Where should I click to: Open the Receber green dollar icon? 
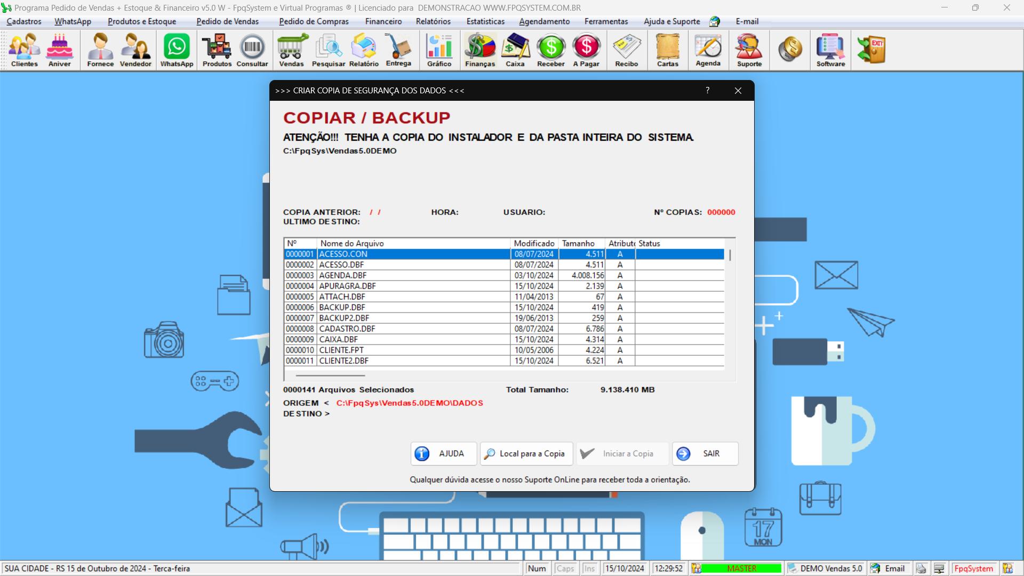coord(551,50)
